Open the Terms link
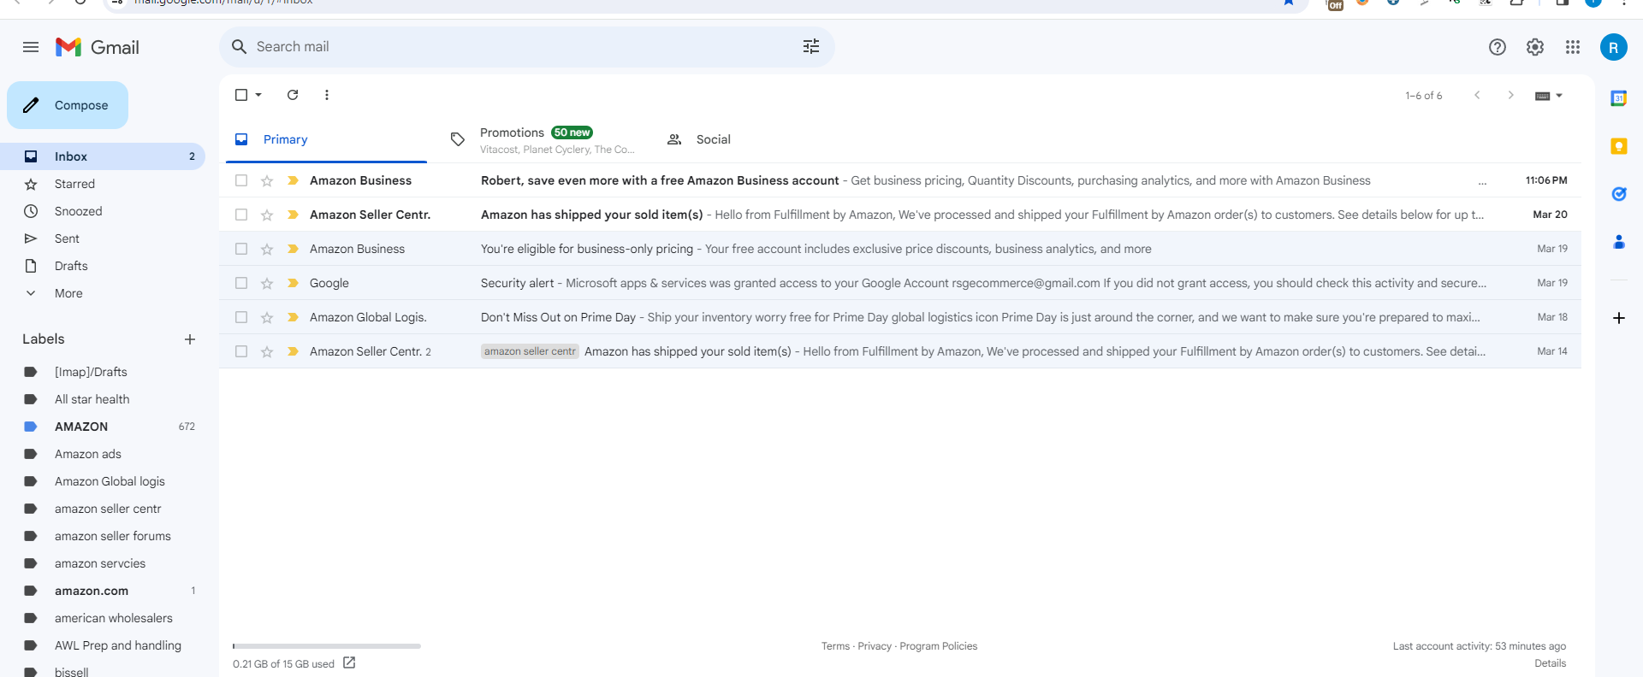The width and height of the screenshot is (1643, 677). point(835,646)
